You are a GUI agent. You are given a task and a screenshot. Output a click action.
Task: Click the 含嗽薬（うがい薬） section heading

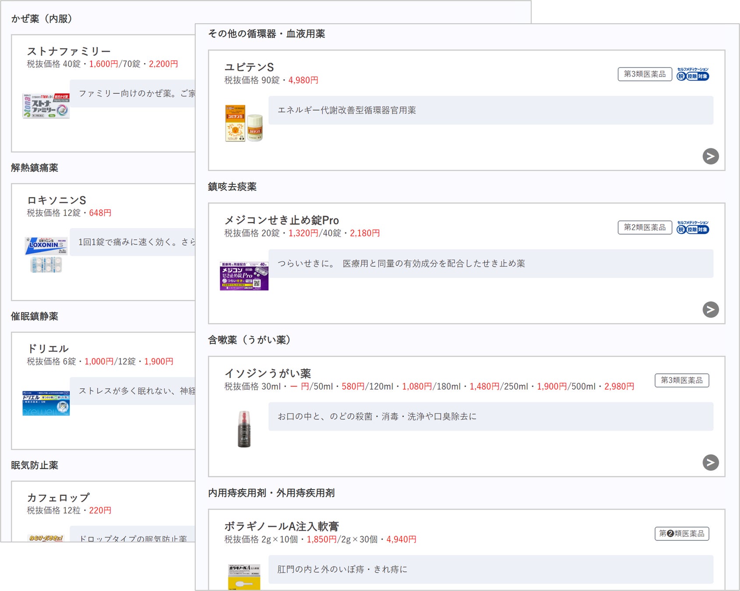point(249,340)
